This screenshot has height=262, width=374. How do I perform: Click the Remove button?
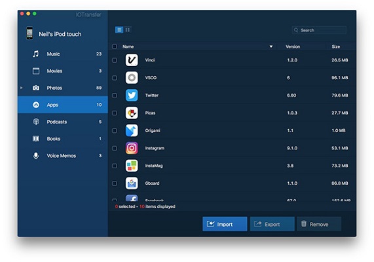(319, 224)
